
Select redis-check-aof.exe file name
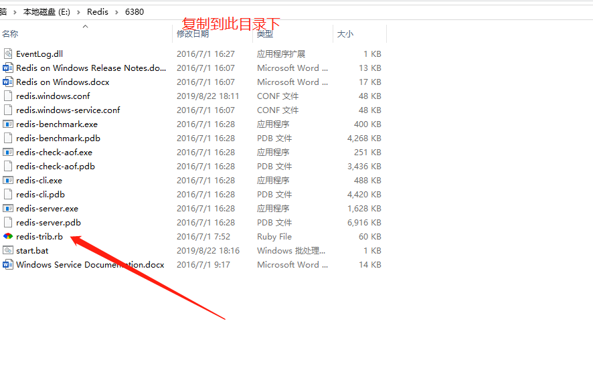[x=54, y=153]
